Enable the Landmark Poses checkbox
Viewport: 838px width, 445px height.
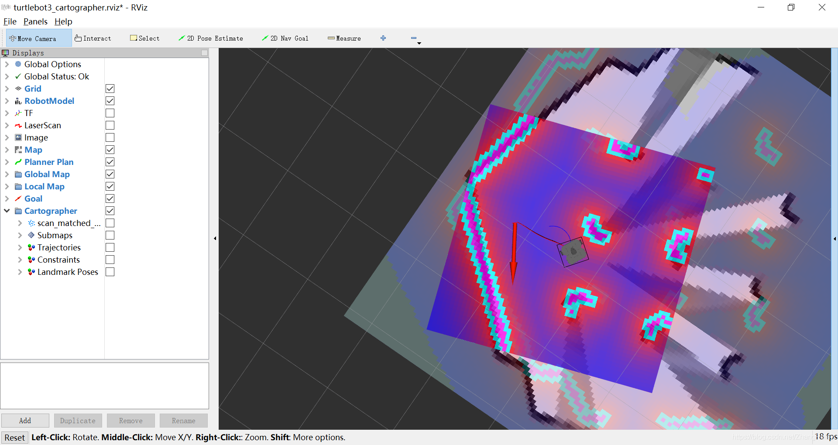(110, 272)
